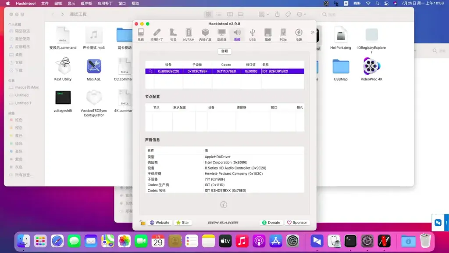Open Terminal from the Dock
This screenshot has height=253, width=449.
click(x=350, y=241)
